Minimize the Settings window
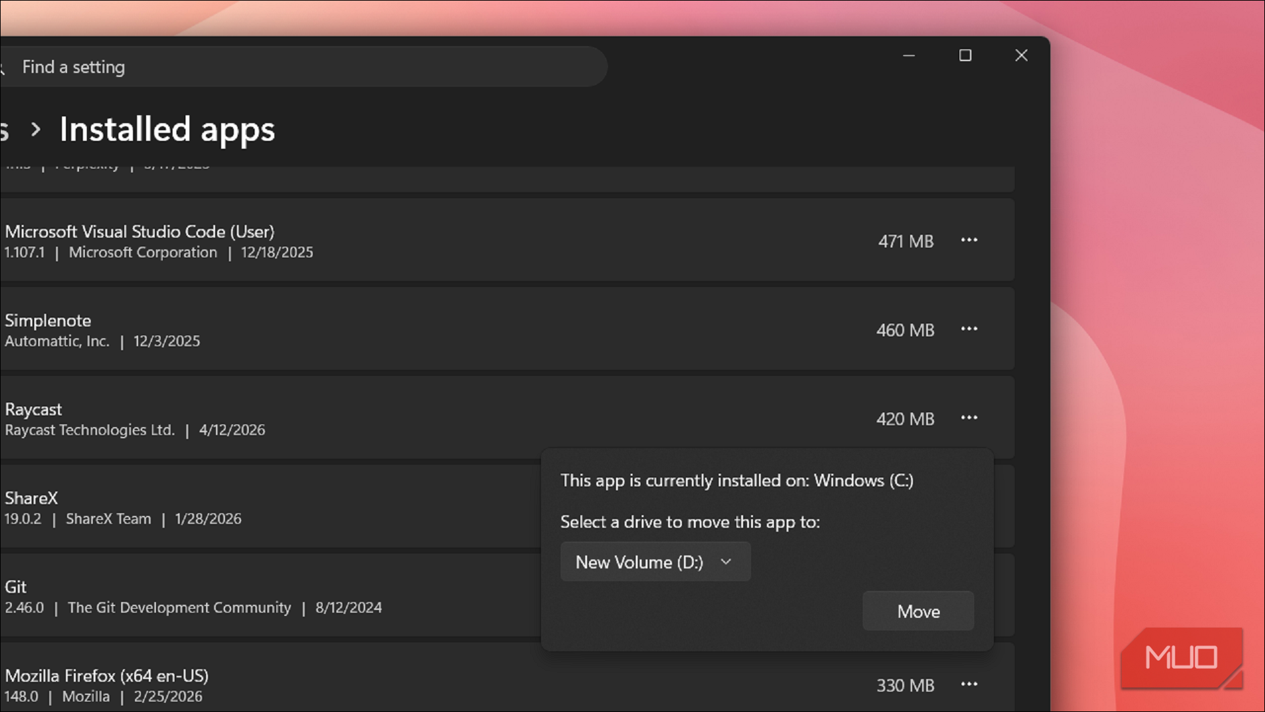The width and height of the screenshot is (1265, 712). tap(909, 55)
